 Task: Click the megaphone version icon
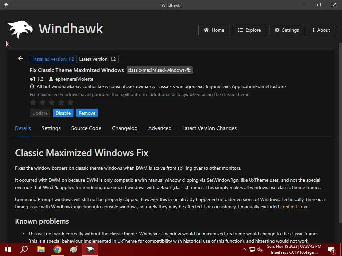pos(32,79)
